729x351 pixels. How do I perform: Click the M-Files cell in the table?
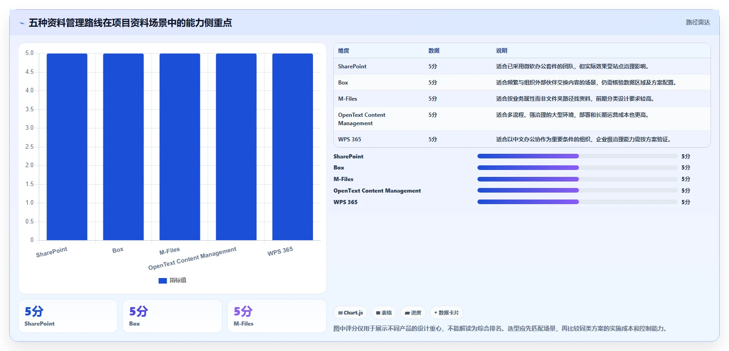[x=348, y=99]
